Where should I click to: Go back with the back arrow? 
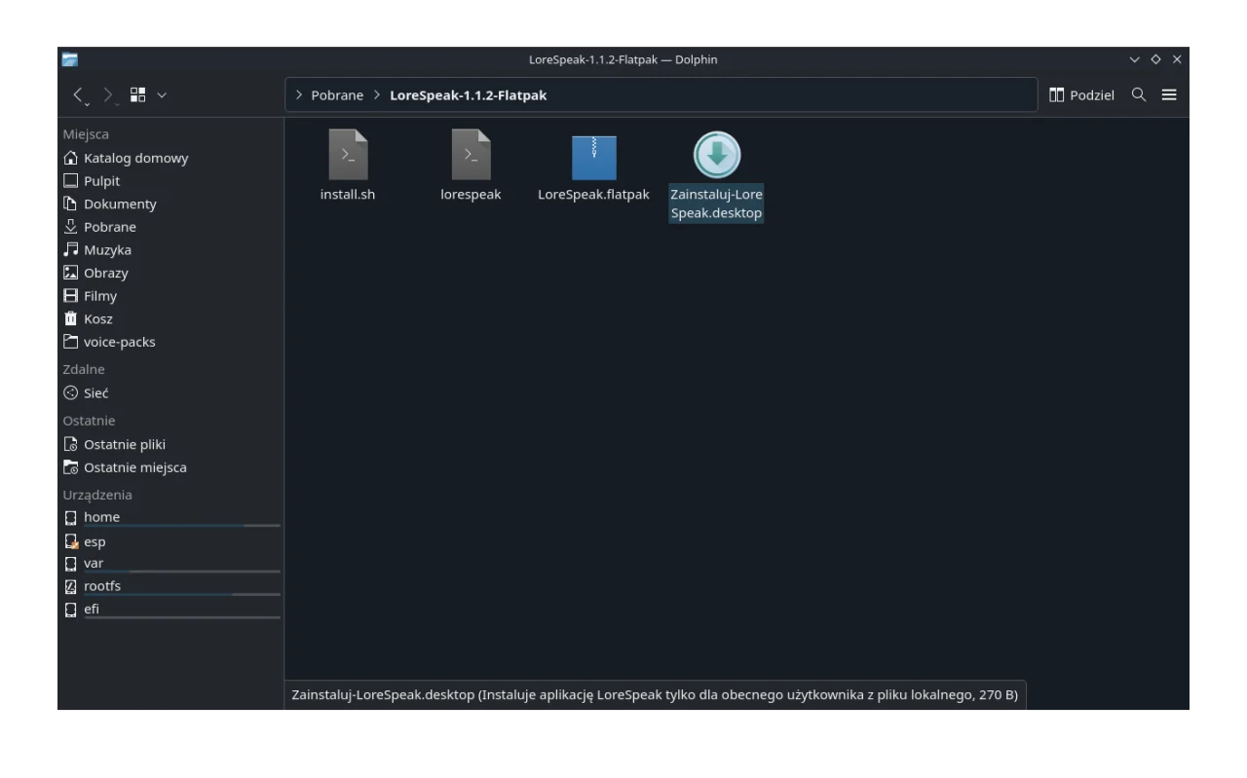pyautogui.click(x=81, y=95)
